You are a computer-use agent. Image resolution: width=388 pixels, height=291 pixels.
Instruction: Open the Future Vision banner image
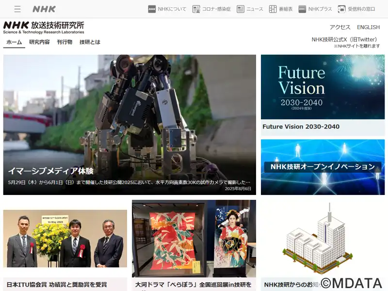[x=323, y=87]
